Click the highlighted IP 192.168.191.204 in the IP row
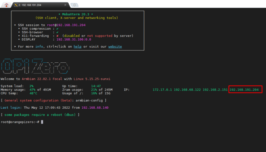This screenshot has height=152, width=266. click(244, 90)
